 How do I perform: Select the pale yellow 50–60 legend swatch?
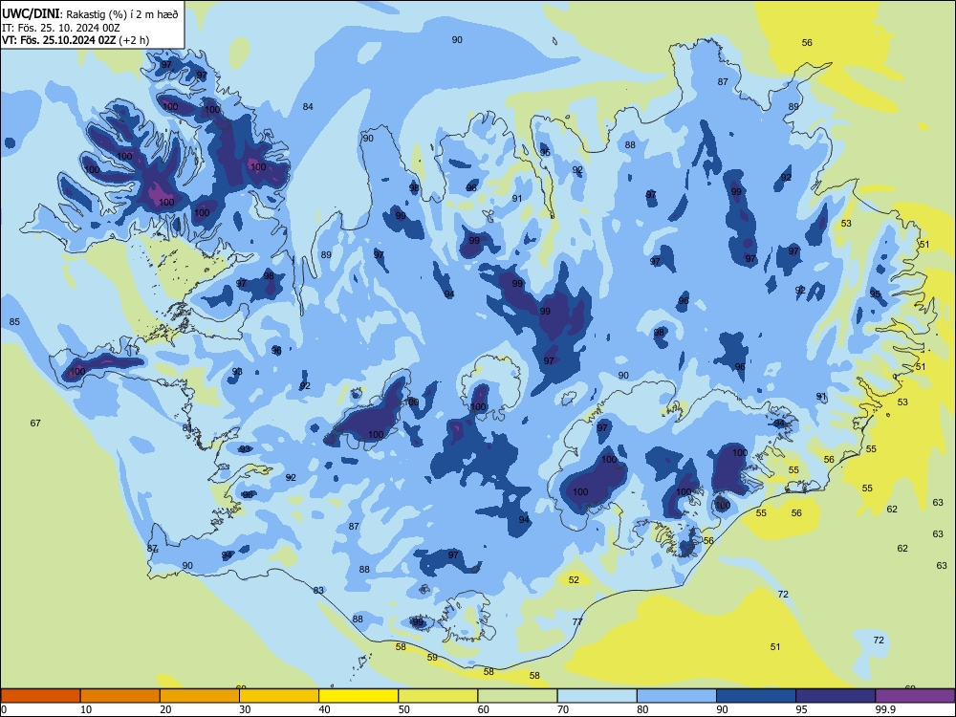point(438,696)
